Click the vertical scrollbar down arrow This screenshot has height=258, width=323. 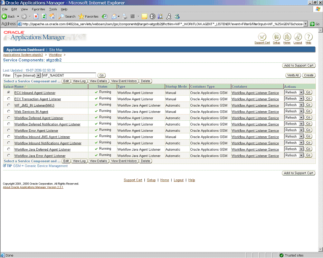[x=321, y=249]
